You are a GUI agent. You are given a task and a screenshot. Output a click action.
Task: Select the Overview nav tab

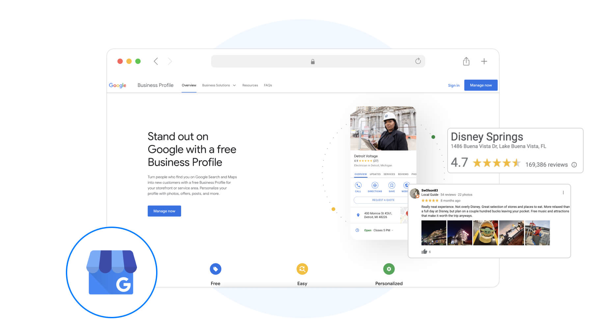[x=189, y=85]
